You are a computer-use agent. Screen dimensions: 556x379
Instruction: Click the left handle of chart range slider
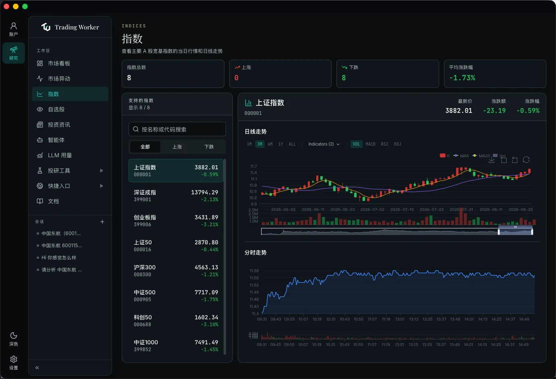pos(499,231)
